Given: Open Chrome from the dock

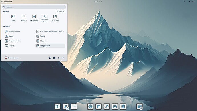Looking at the screenshot, I should click(90, 106).
